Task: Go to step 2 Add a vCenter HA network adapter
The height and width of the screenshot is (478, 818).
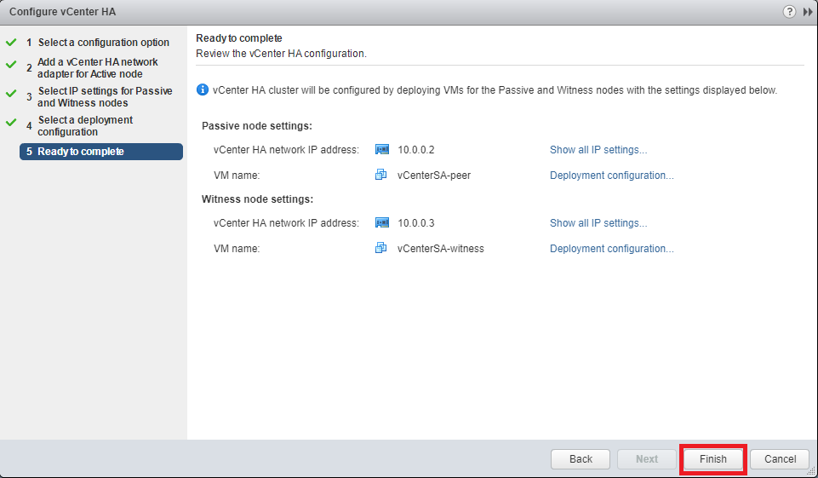Action: [98, 68]
